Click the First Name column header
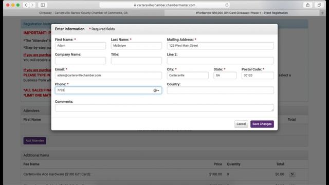This screenshot has width=329, height=185. (x=32, y=120)
